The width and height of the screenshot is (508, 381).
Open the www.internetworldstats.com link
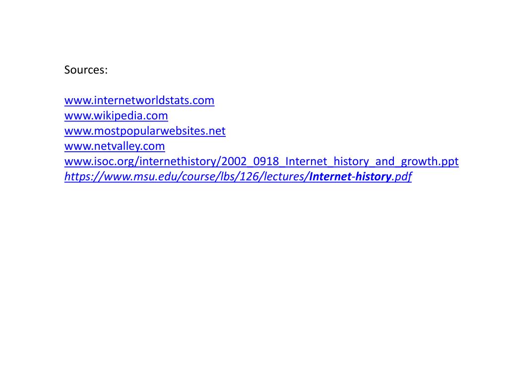click(x=139, y=100)
